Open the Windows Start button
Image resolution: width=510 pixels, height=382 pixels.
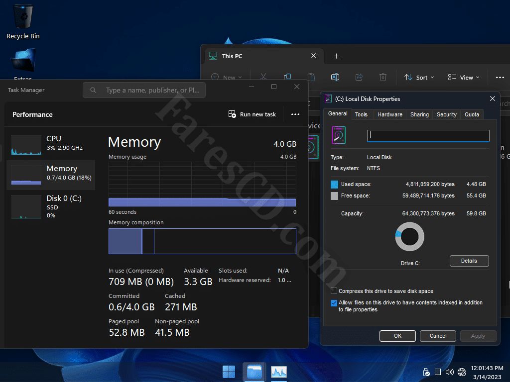click(x=229, y=372)
